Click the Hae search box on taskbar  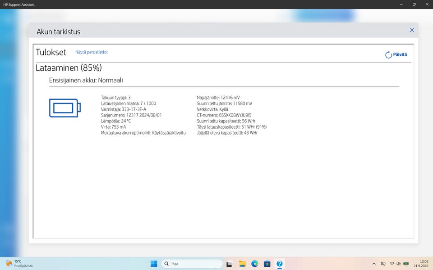pos(192,264)
